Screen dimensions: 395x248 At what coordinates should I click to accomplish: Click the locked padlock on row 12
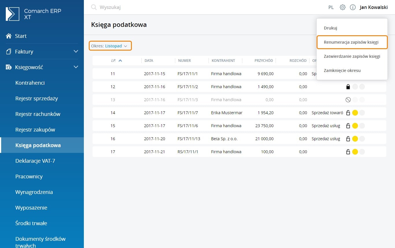coord(348,87)
